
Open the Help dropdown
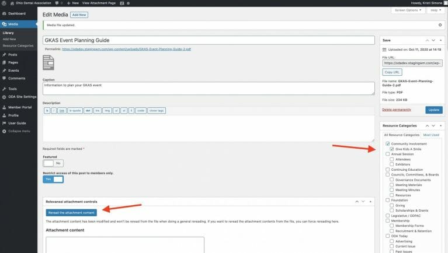pyautogui.click(x=436, y=10)
